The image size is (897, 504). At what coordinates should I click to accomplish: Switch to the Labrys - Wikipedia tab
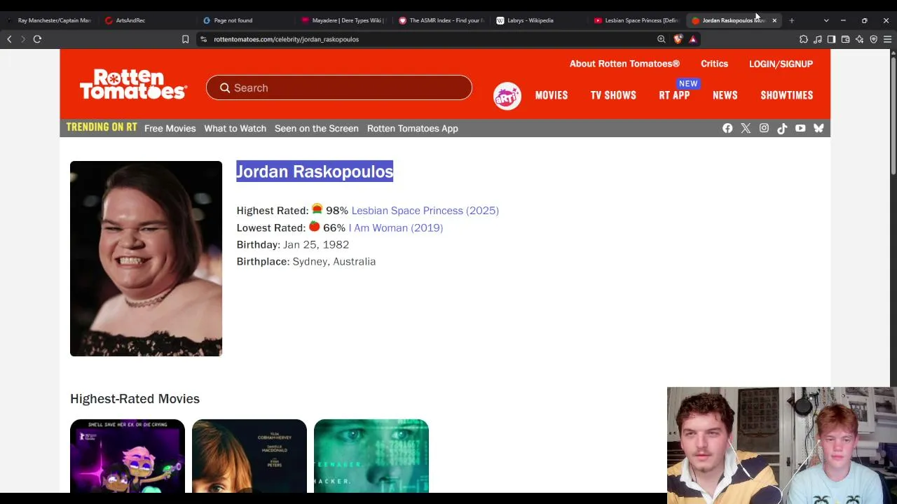click(539, 20)
